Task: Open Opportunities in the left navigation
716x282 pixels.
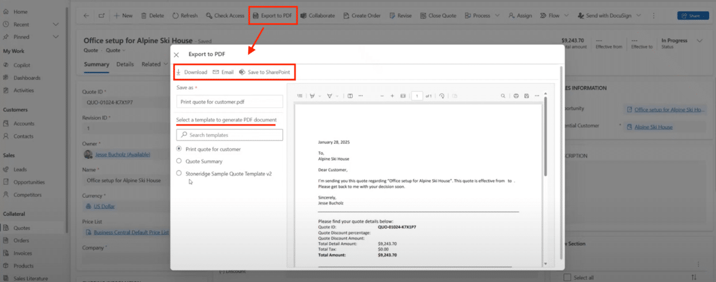Action: 29,182
